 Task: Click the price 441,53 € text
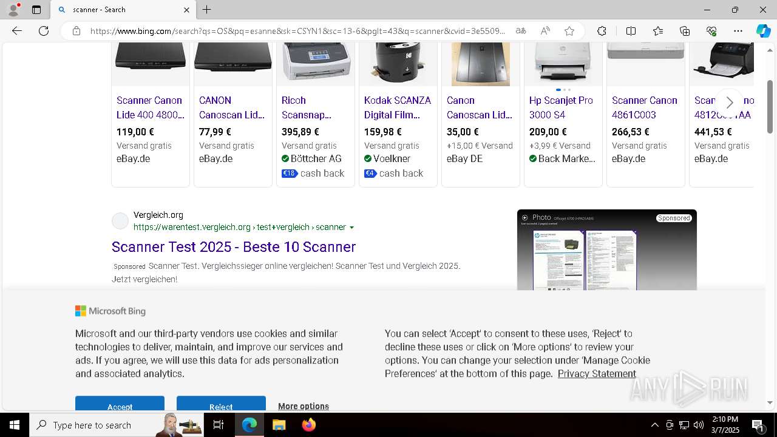(713, 132)
